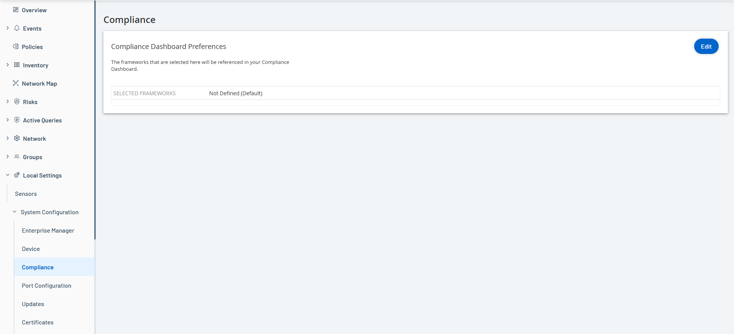Open Certificates settings
The width and height of the screenshot is (734, 334).
[x=38, y=323]
